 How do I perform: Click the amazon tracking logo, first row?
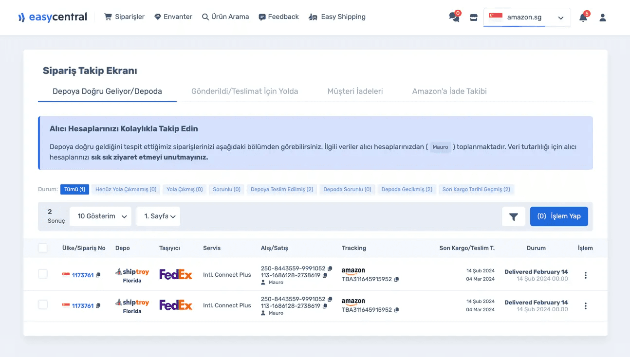(353, 271)
